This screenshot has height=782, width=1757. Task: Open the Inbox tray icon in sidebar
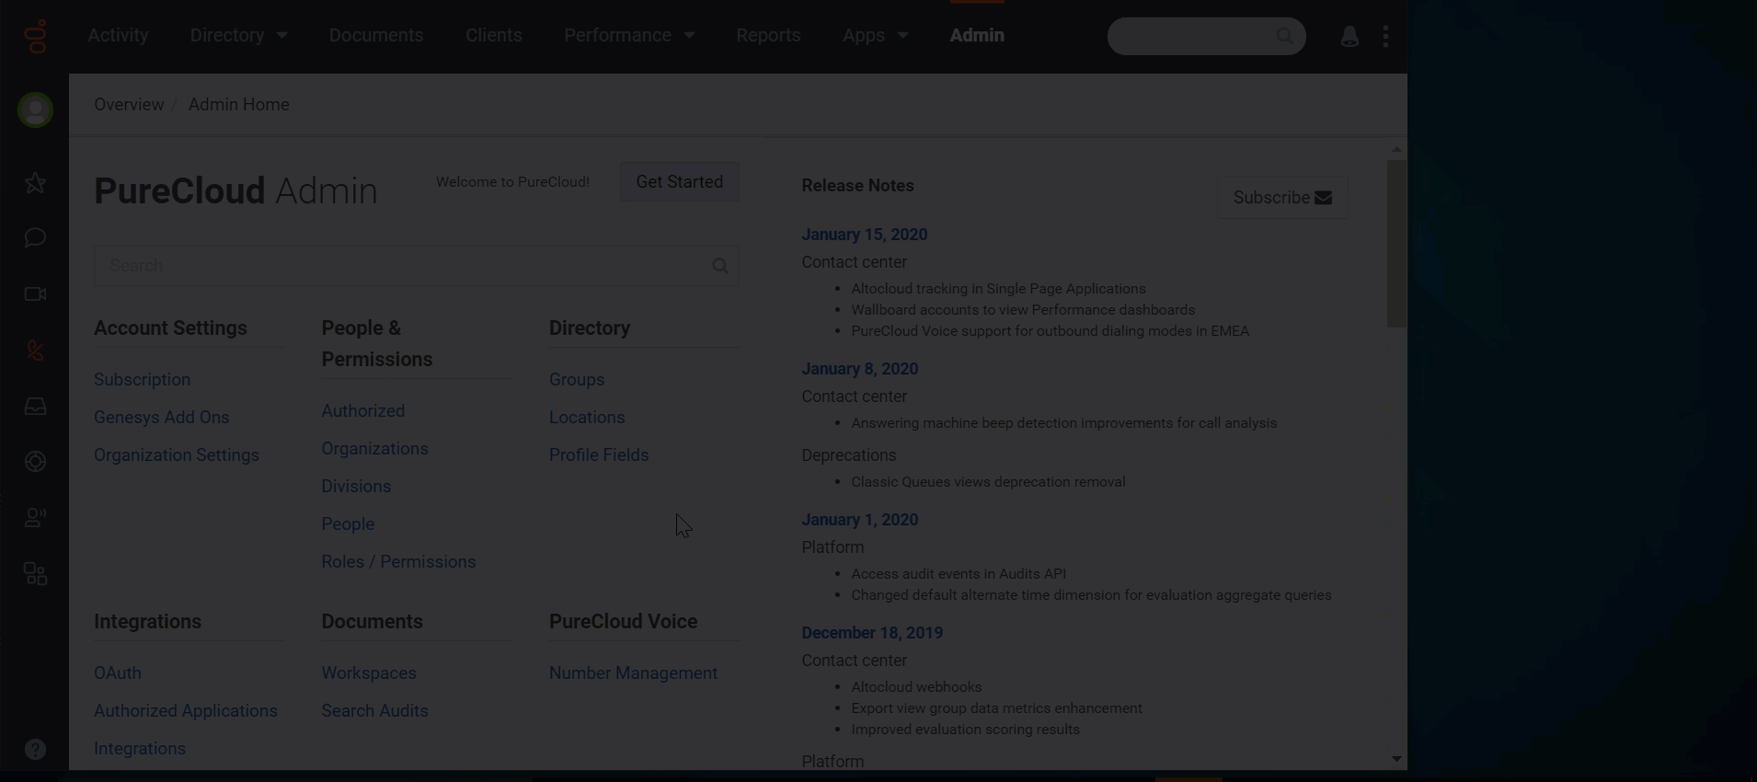tap(35, 406)
